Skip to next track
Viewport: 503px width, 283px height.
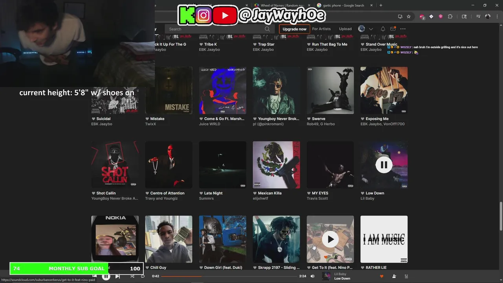coord(117,276)
